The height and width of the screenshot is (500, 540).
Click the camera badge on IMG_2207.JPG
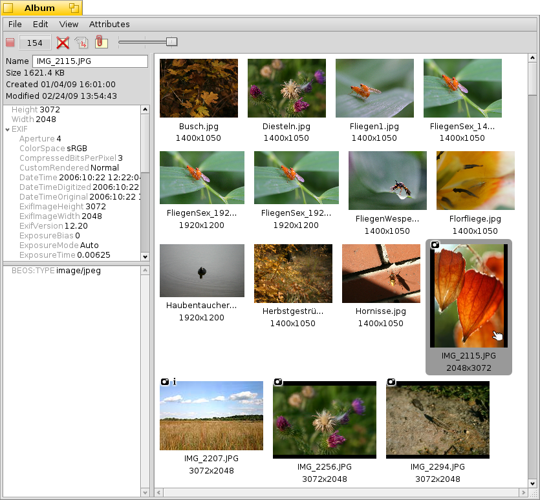pos(165,382)
